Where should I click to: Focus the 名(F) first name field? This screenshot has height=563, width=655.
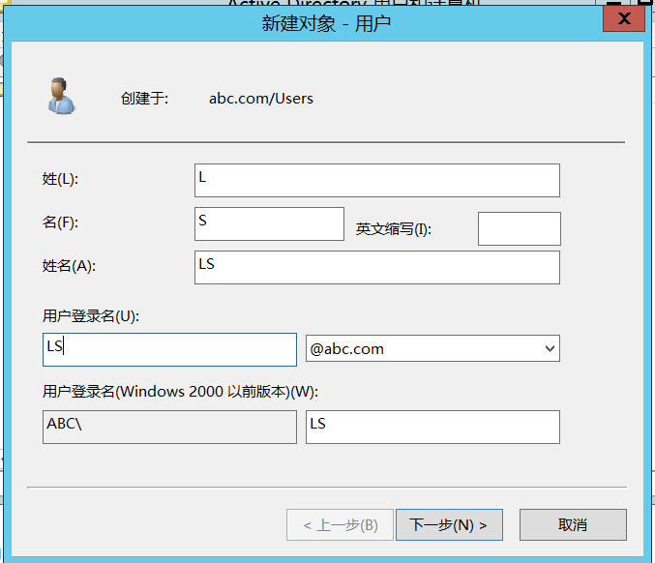(x=269, y=223)
